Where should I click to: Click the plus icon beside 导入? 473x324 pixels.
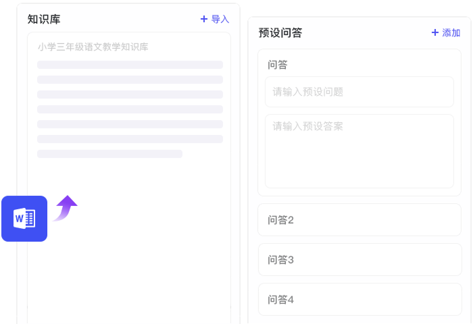pyautogui.click(x=204, y=20)
